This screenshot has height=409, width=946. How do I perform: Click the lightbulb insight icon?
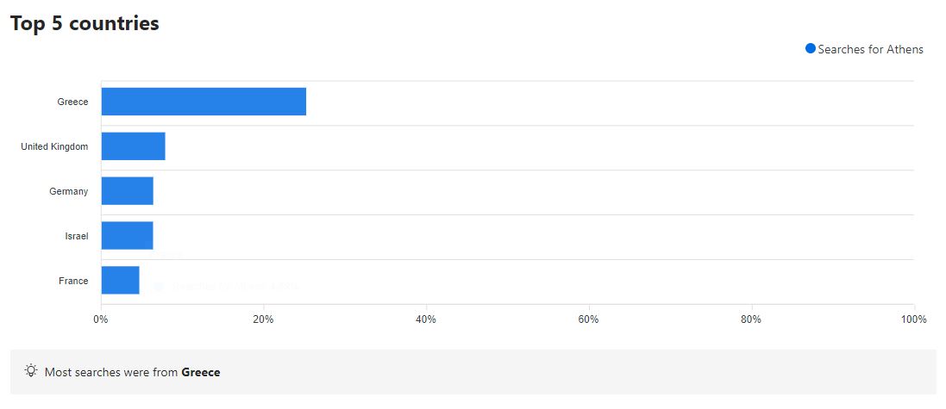(31, 371)
